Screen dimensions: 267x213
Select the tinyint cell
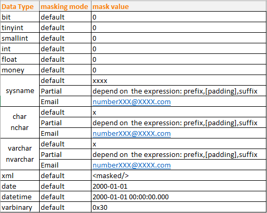coord(20,27)
